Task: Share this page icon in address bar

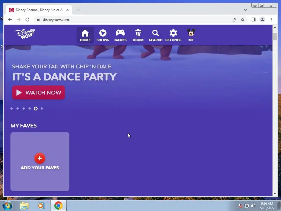Action: click(x=234, y=20)
